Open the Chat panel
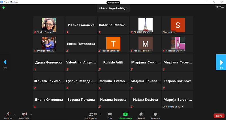226x120 pixels. [110, 115]
